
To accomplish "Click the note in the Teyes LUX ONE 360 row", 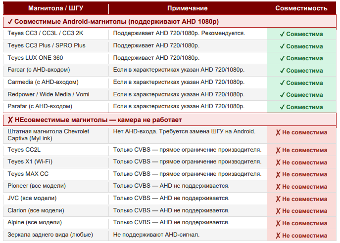I will (156, 58).
